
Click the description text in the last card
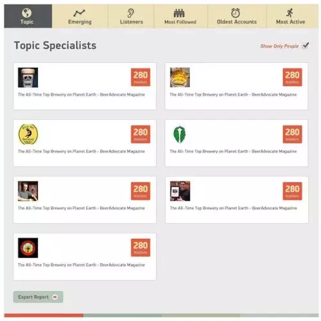pos(82,265)
